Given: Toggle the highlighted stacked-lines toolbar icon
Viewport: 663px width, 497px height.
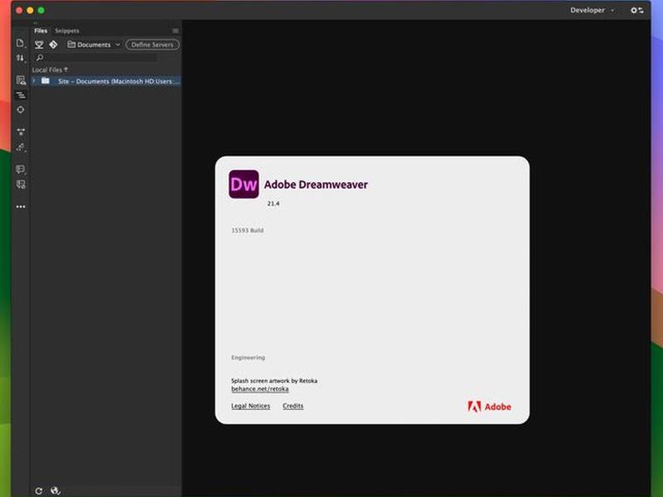Looking at the screenshot, I should (x=20, y=95).
